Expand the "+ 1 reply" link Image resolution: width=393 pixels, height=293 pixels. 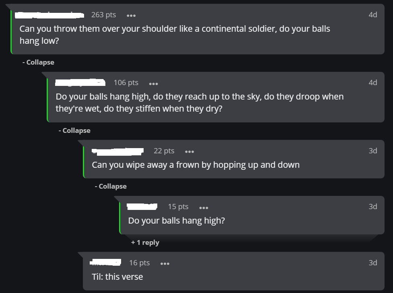[145, 242]
